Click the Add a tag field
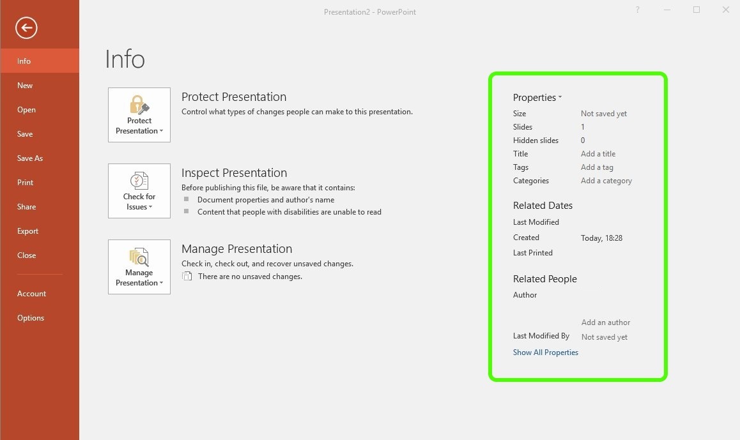740x440 pixels. tap(597, 167)
